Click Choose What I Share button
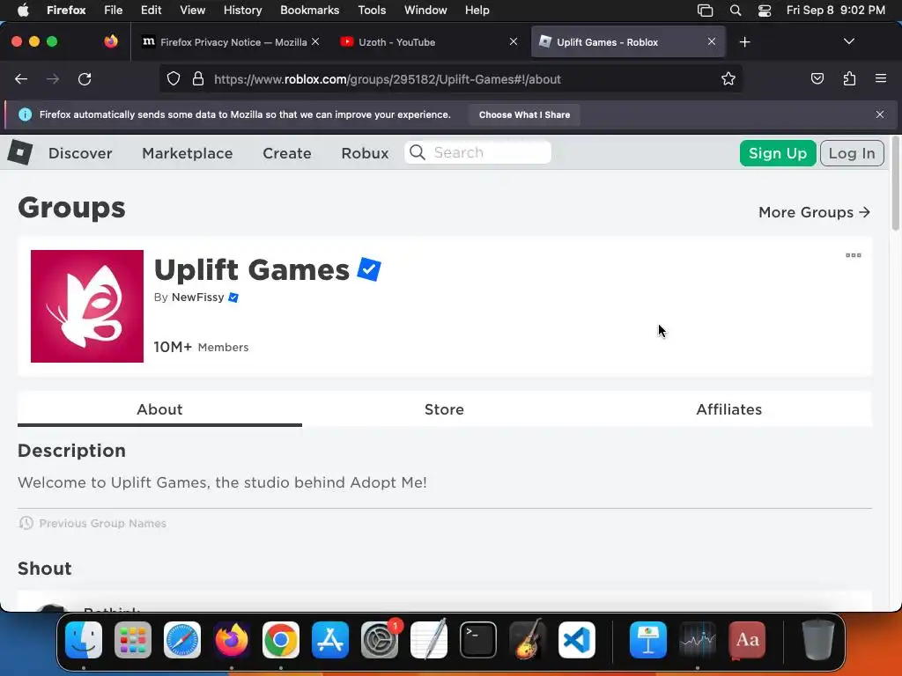This screenshot has height=676, width=902. pos(524,114)
